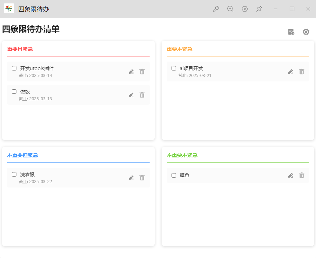Click the 重要且紧急 quadrant heading
Screen dimensions: 316x258
pos(20,49)
